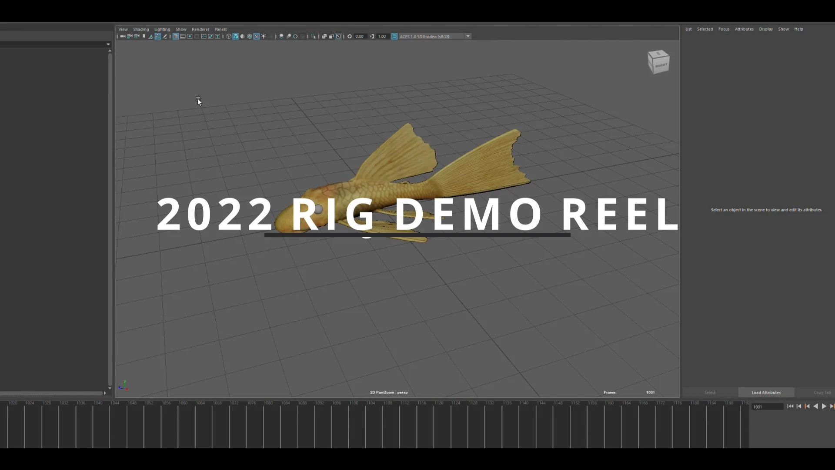This screenshot has height=470, width=835.
Task: Play forwards button on timeline
Action: [x=824, y=406]
